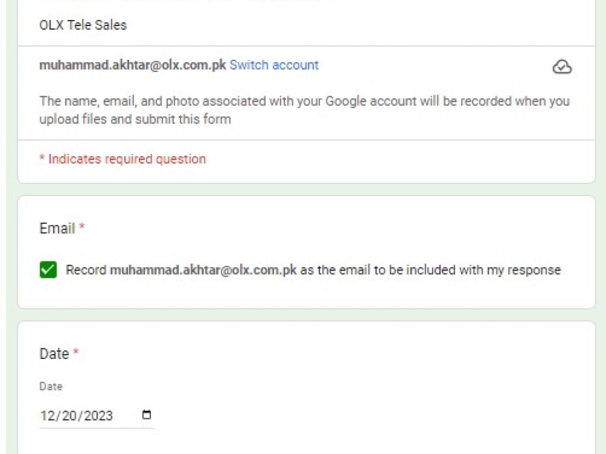Click the large Date question title
The width and height of the screenshot is (606, 454).
pyautogui.click(x=54, y=354)
